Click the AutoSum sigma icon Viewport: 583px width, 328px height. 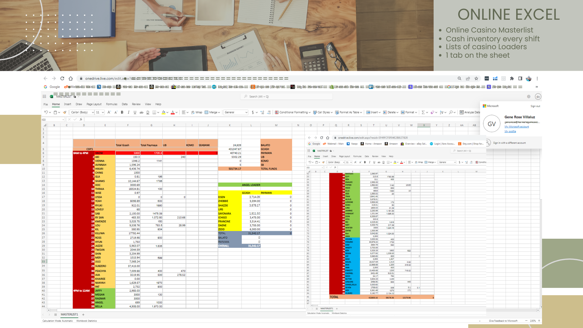pos(423,112)
